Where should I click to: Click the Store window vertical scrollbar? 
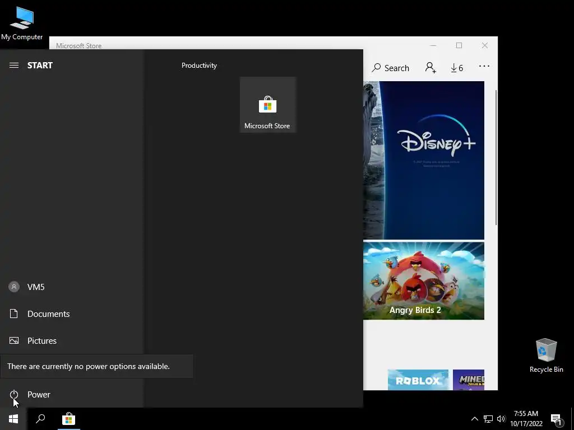tap(496, 157)
